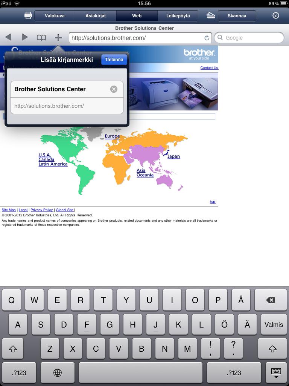Tap the Q key
This screenshot has height=386, width=289.
(11, 300)
